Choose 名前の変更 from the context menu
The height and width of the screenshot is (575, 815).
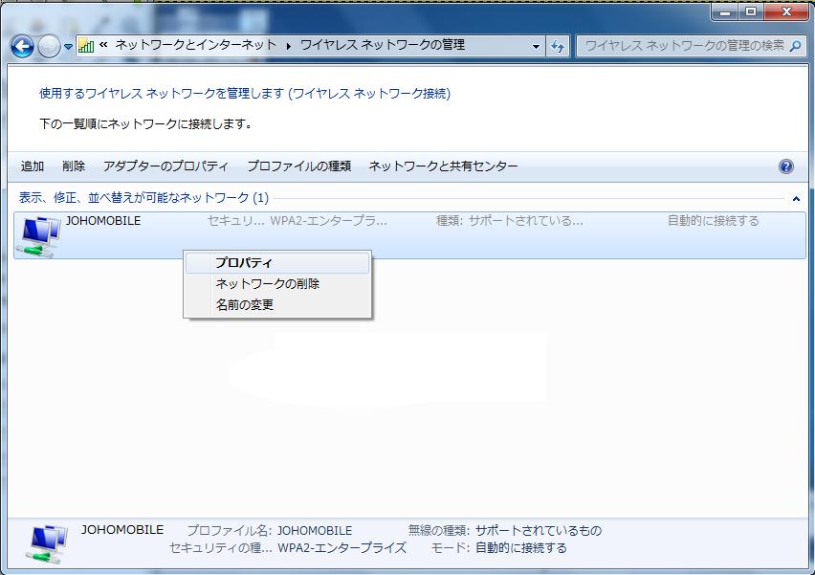[x=277, y=304]
